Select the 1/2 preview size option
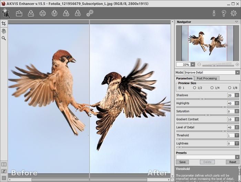Image resolution: width=241 pixels, height=182 pixels. pos(195,88)
